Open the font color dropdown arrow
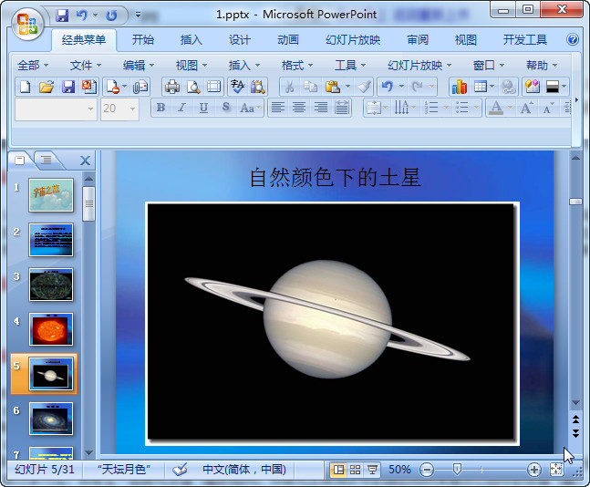Image resolution: width=590 pixels, height=487 pixels. tap(511, 108)
